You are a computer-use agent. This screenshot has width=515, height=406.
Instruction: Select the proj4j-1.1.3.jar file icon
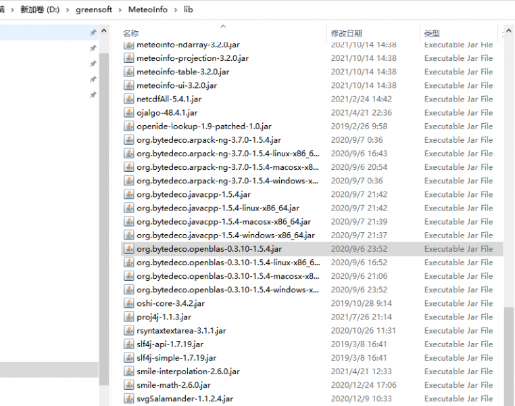tap(129, 317)
